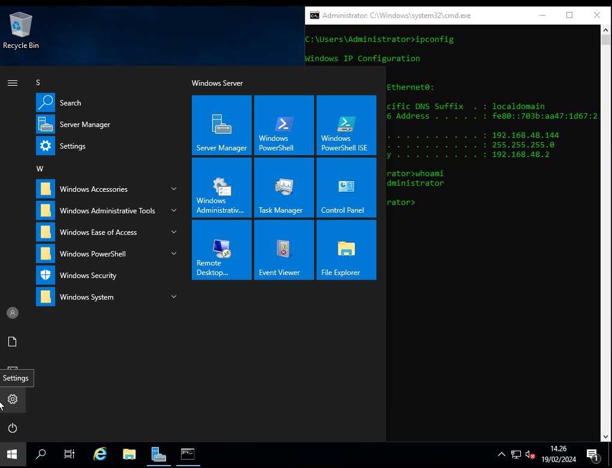Click the Ethernet0 adapter heading
The width and height of the screenshot is (612, 468).
pyautogui.click(x=410, y=87)
